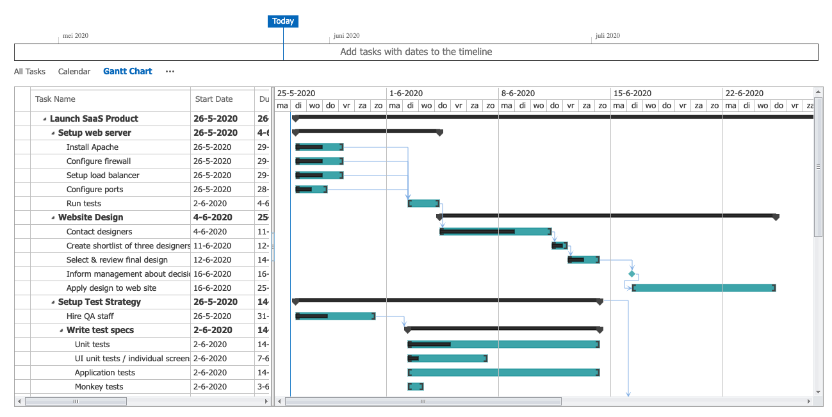The height and width of the screenshot is (417, 832).
Task: Open the Calendar view tab
Action: [x=74, y=72]
